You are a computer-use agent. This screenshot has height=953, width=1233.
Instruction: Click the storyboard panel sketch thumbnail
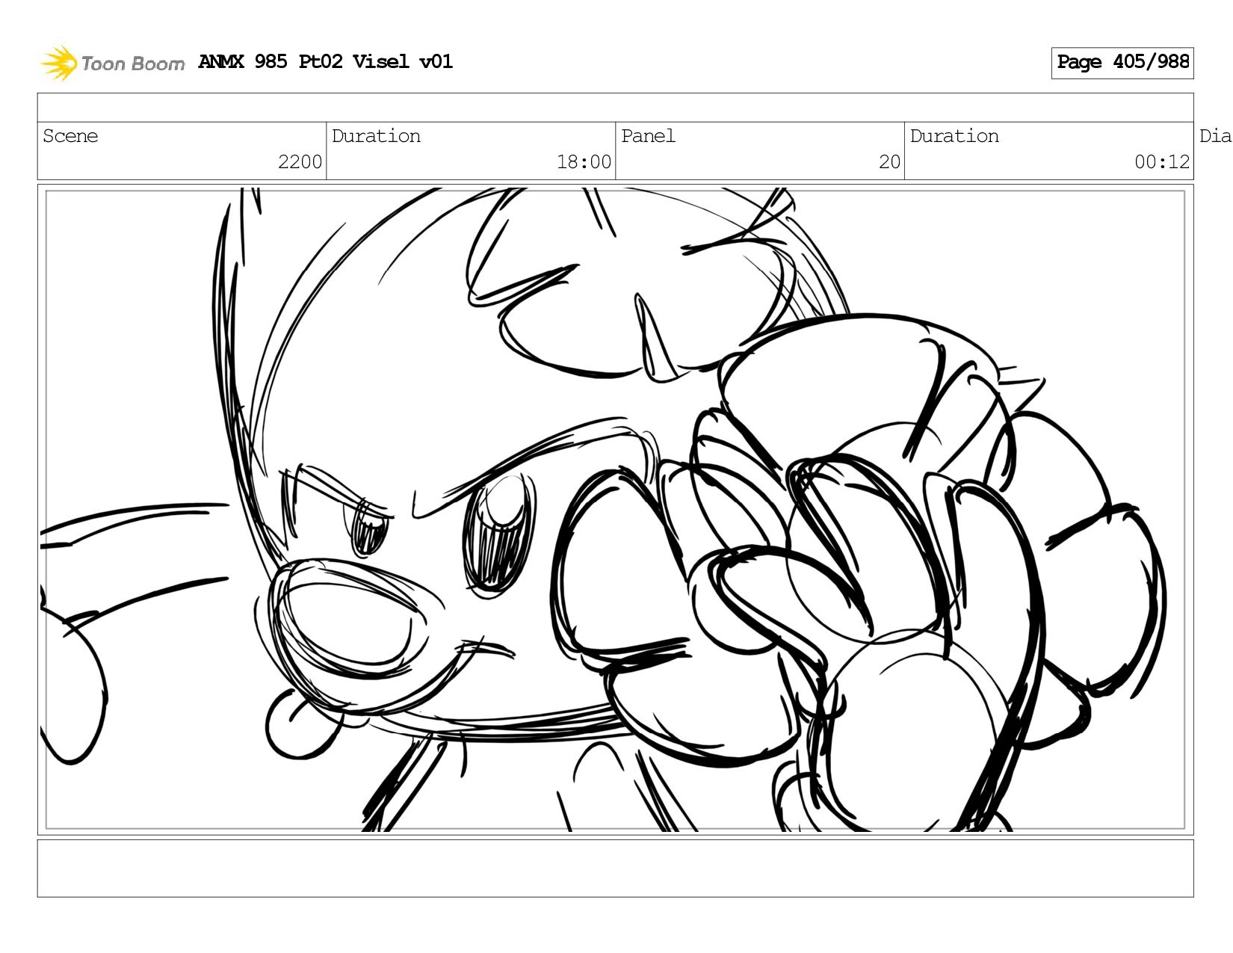click(x=615, y=510)
